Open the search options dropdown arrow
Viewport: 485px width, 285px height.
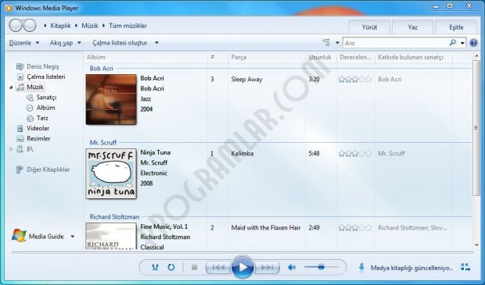coord(462,43)
